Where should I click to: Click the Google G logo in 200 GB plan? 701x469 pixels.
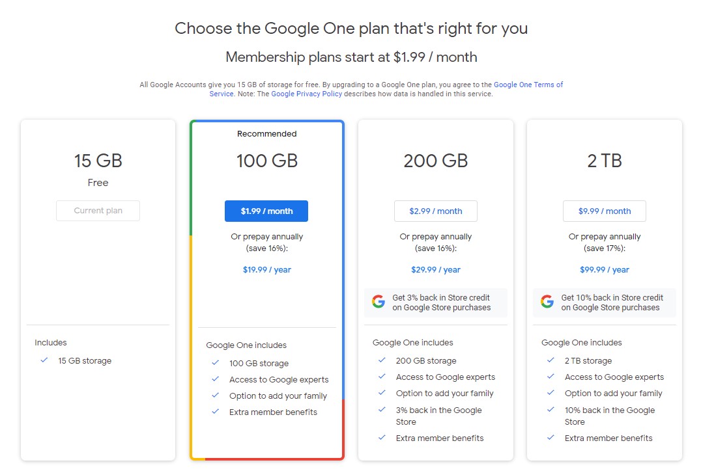[379, 302]
